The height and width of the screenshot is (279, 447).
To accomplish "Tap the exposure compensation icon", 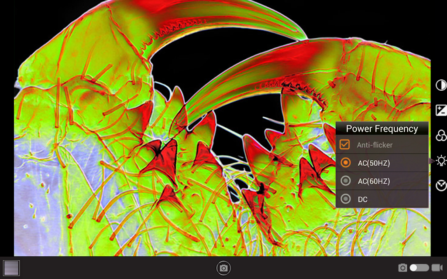I will point(441,110).
